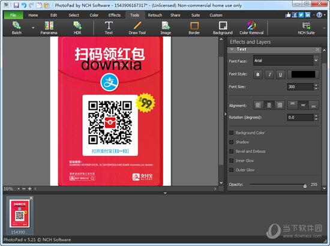This screenshot has height=246, width=330.
Task: Click the thumbs-up like icon
Action: pyautogui.click(x=288, y=15)
